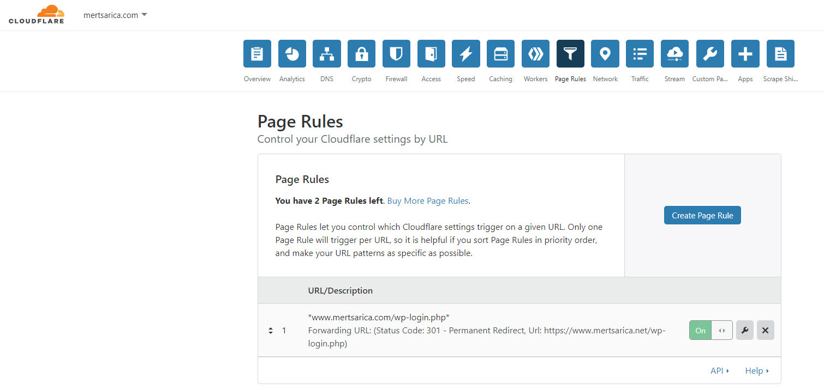
Task: Edit the wp-login page rule with wrench
Action: point(745,330)
